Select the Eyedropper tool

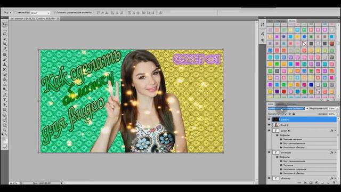pyautogui.click(x=5, y=49)
